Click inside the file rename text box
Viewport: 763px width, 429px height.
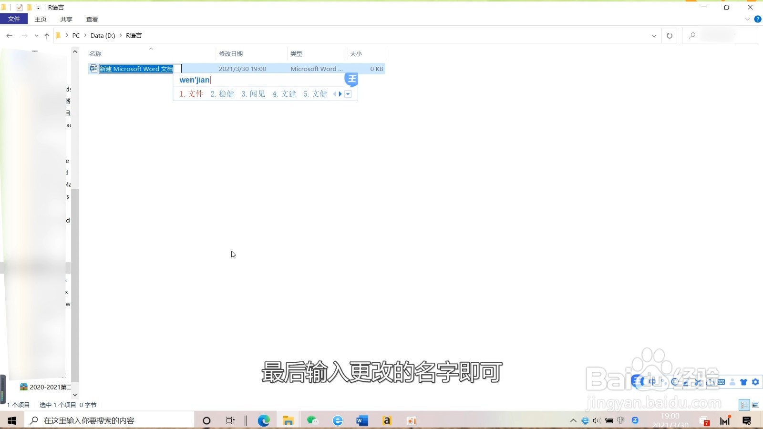[140, 69]
